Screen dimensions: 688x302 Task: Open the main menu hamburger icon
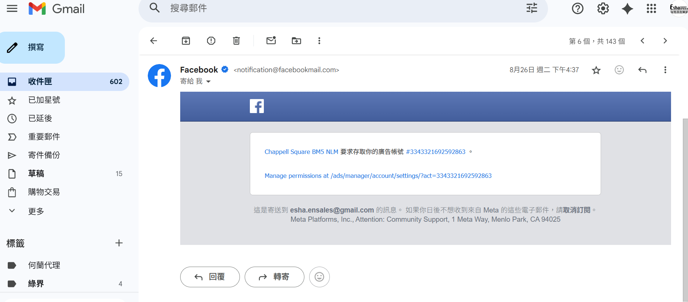pos(12,8)
